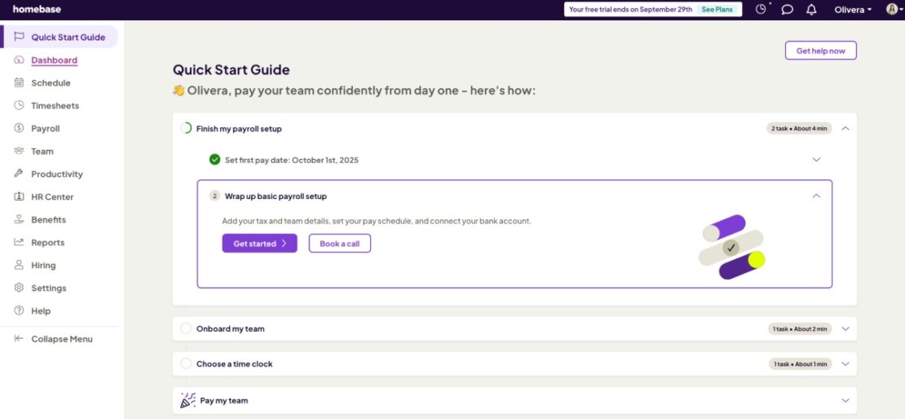905x419 pixels.
Task: Click the user avatar in top right
Action: (892, 10)
